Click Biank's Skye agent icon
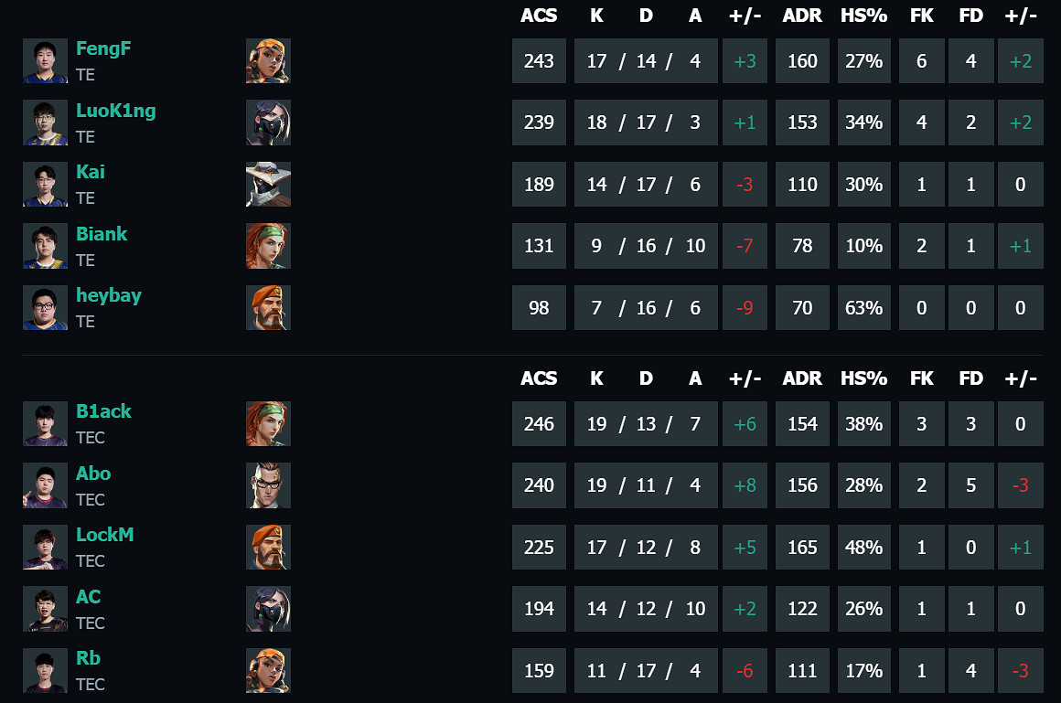The height and width of the screenshot is (703, 1061). [268, 246]
